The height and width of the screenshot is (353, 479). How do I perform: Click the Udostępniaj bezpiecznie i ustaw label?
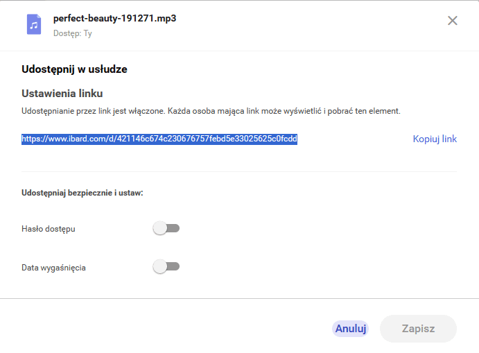point(82,192)
